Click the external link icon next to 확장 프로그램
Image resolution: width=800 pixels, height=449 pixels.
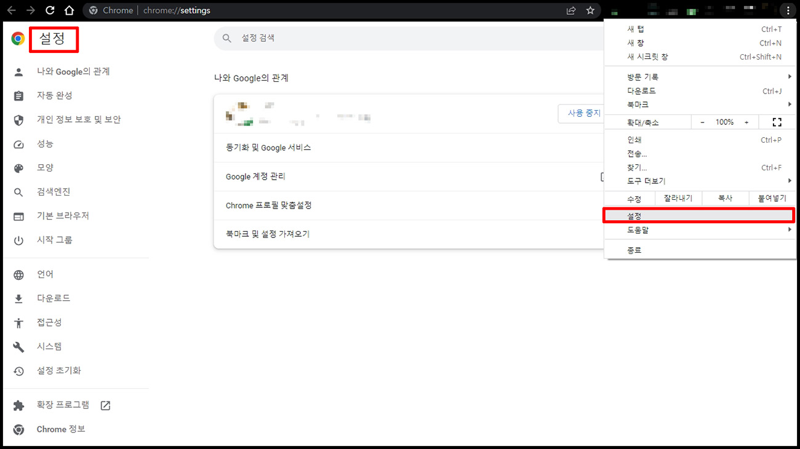(x=105, y=405)
